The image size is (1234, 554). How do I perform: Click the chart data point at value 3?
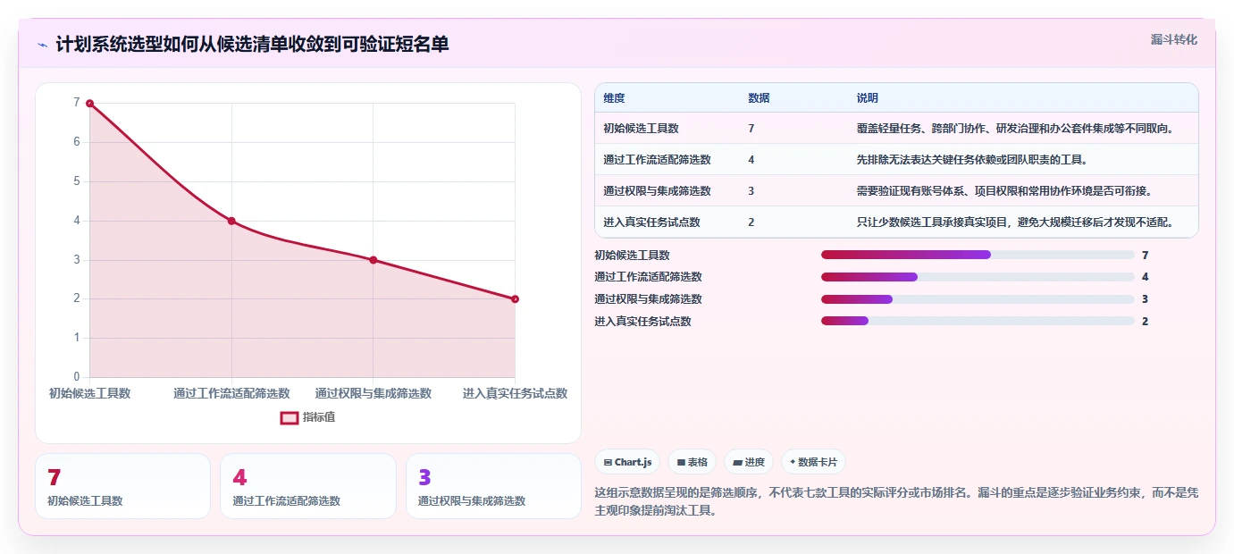(x=373, y=260)
